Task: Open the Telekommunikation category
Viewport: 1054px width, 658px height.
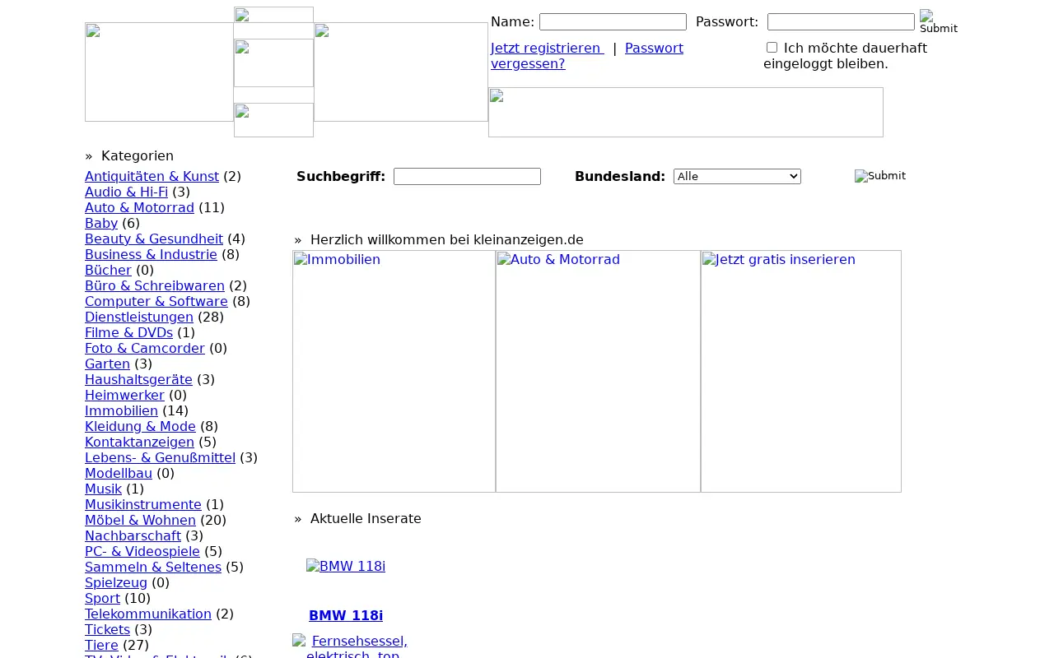Action: click(x=148, y=614)
